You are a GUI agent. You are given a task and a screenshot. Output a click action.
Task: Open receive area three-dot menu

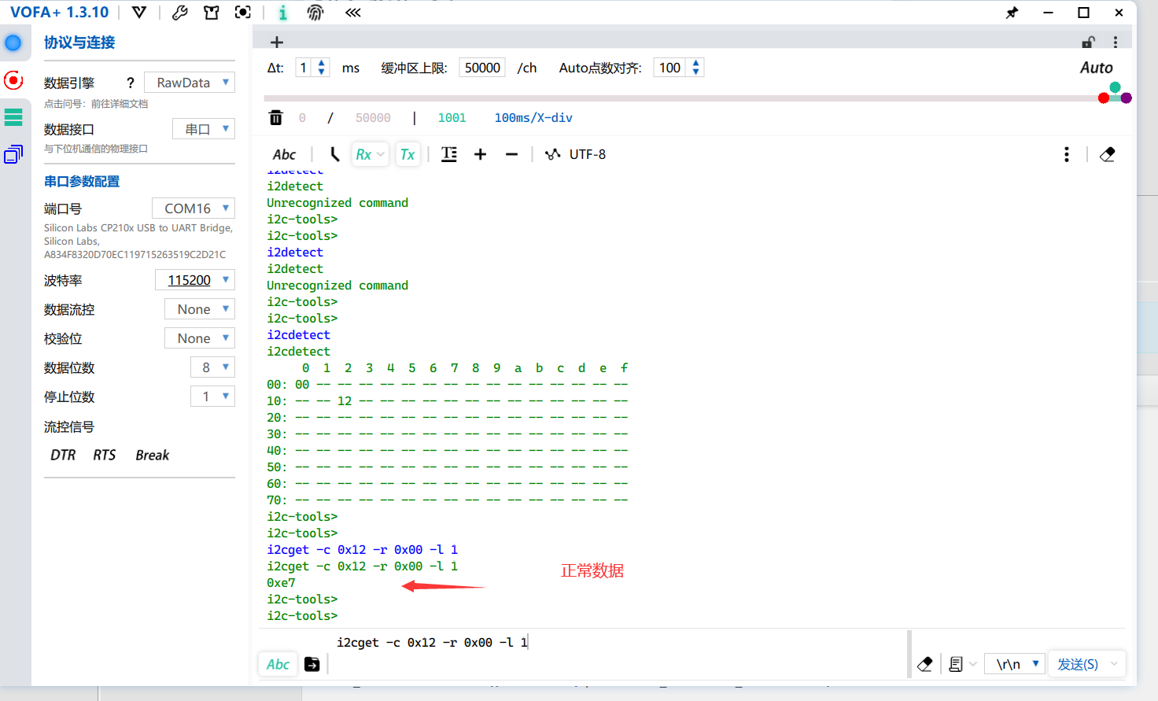(x=1067, y=154)
